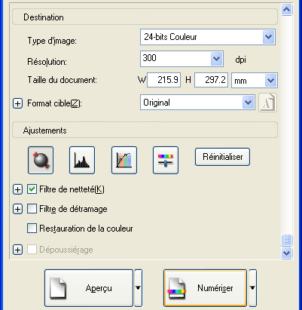Viewport: 302px width, 310px height.
Task: Open the Format cible Original dropdown
Action: (248, 103)
